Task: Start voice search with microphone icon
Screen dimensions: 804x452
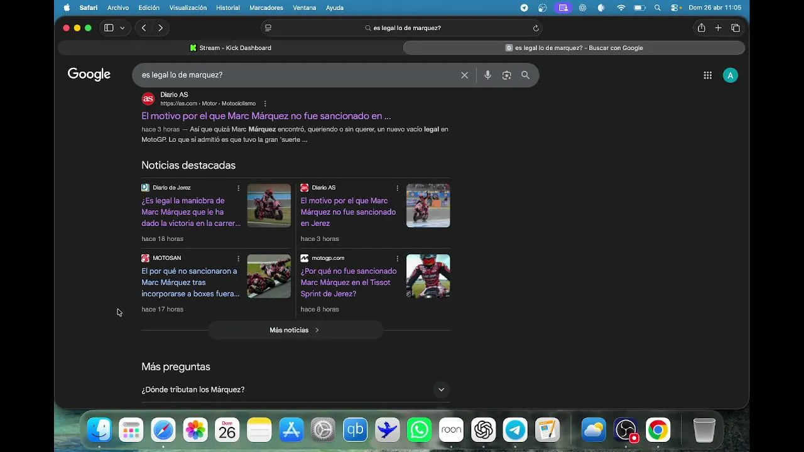Action: [487, 75]
